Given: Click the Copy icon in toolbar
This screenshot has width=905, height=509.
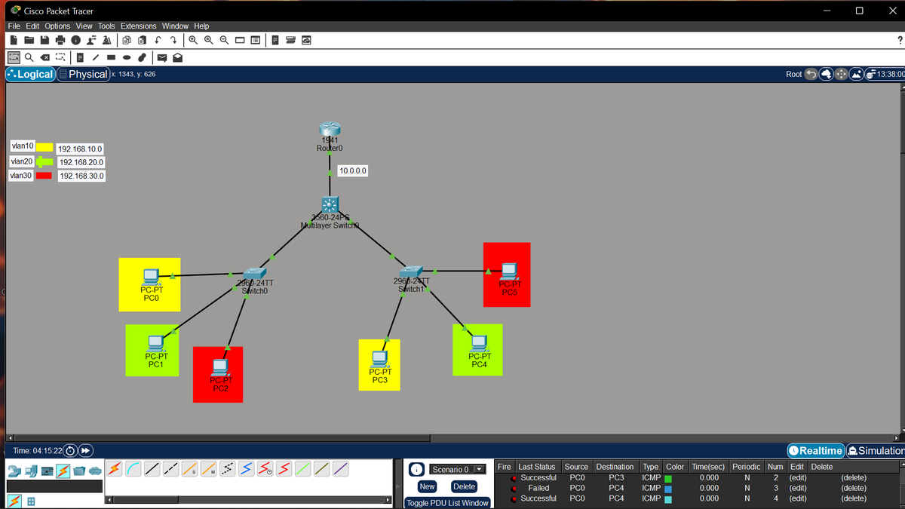Looking at the screenshot, I should [127, 40].
